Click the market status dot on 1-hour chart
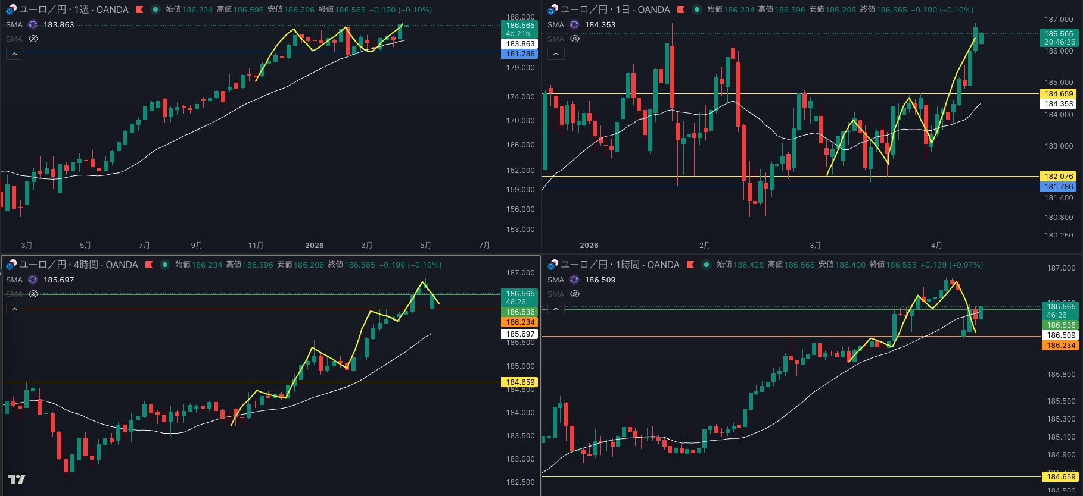 (707, 265)
